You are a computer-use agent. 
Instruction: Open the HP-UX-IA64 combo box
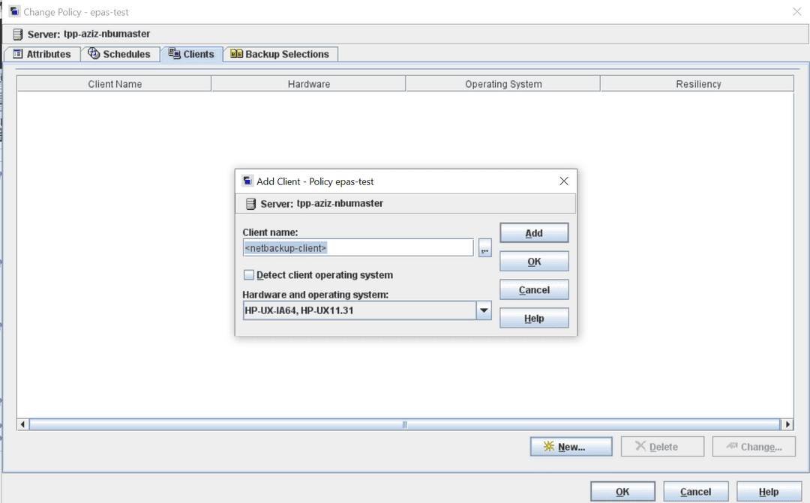tap(359, 310)
